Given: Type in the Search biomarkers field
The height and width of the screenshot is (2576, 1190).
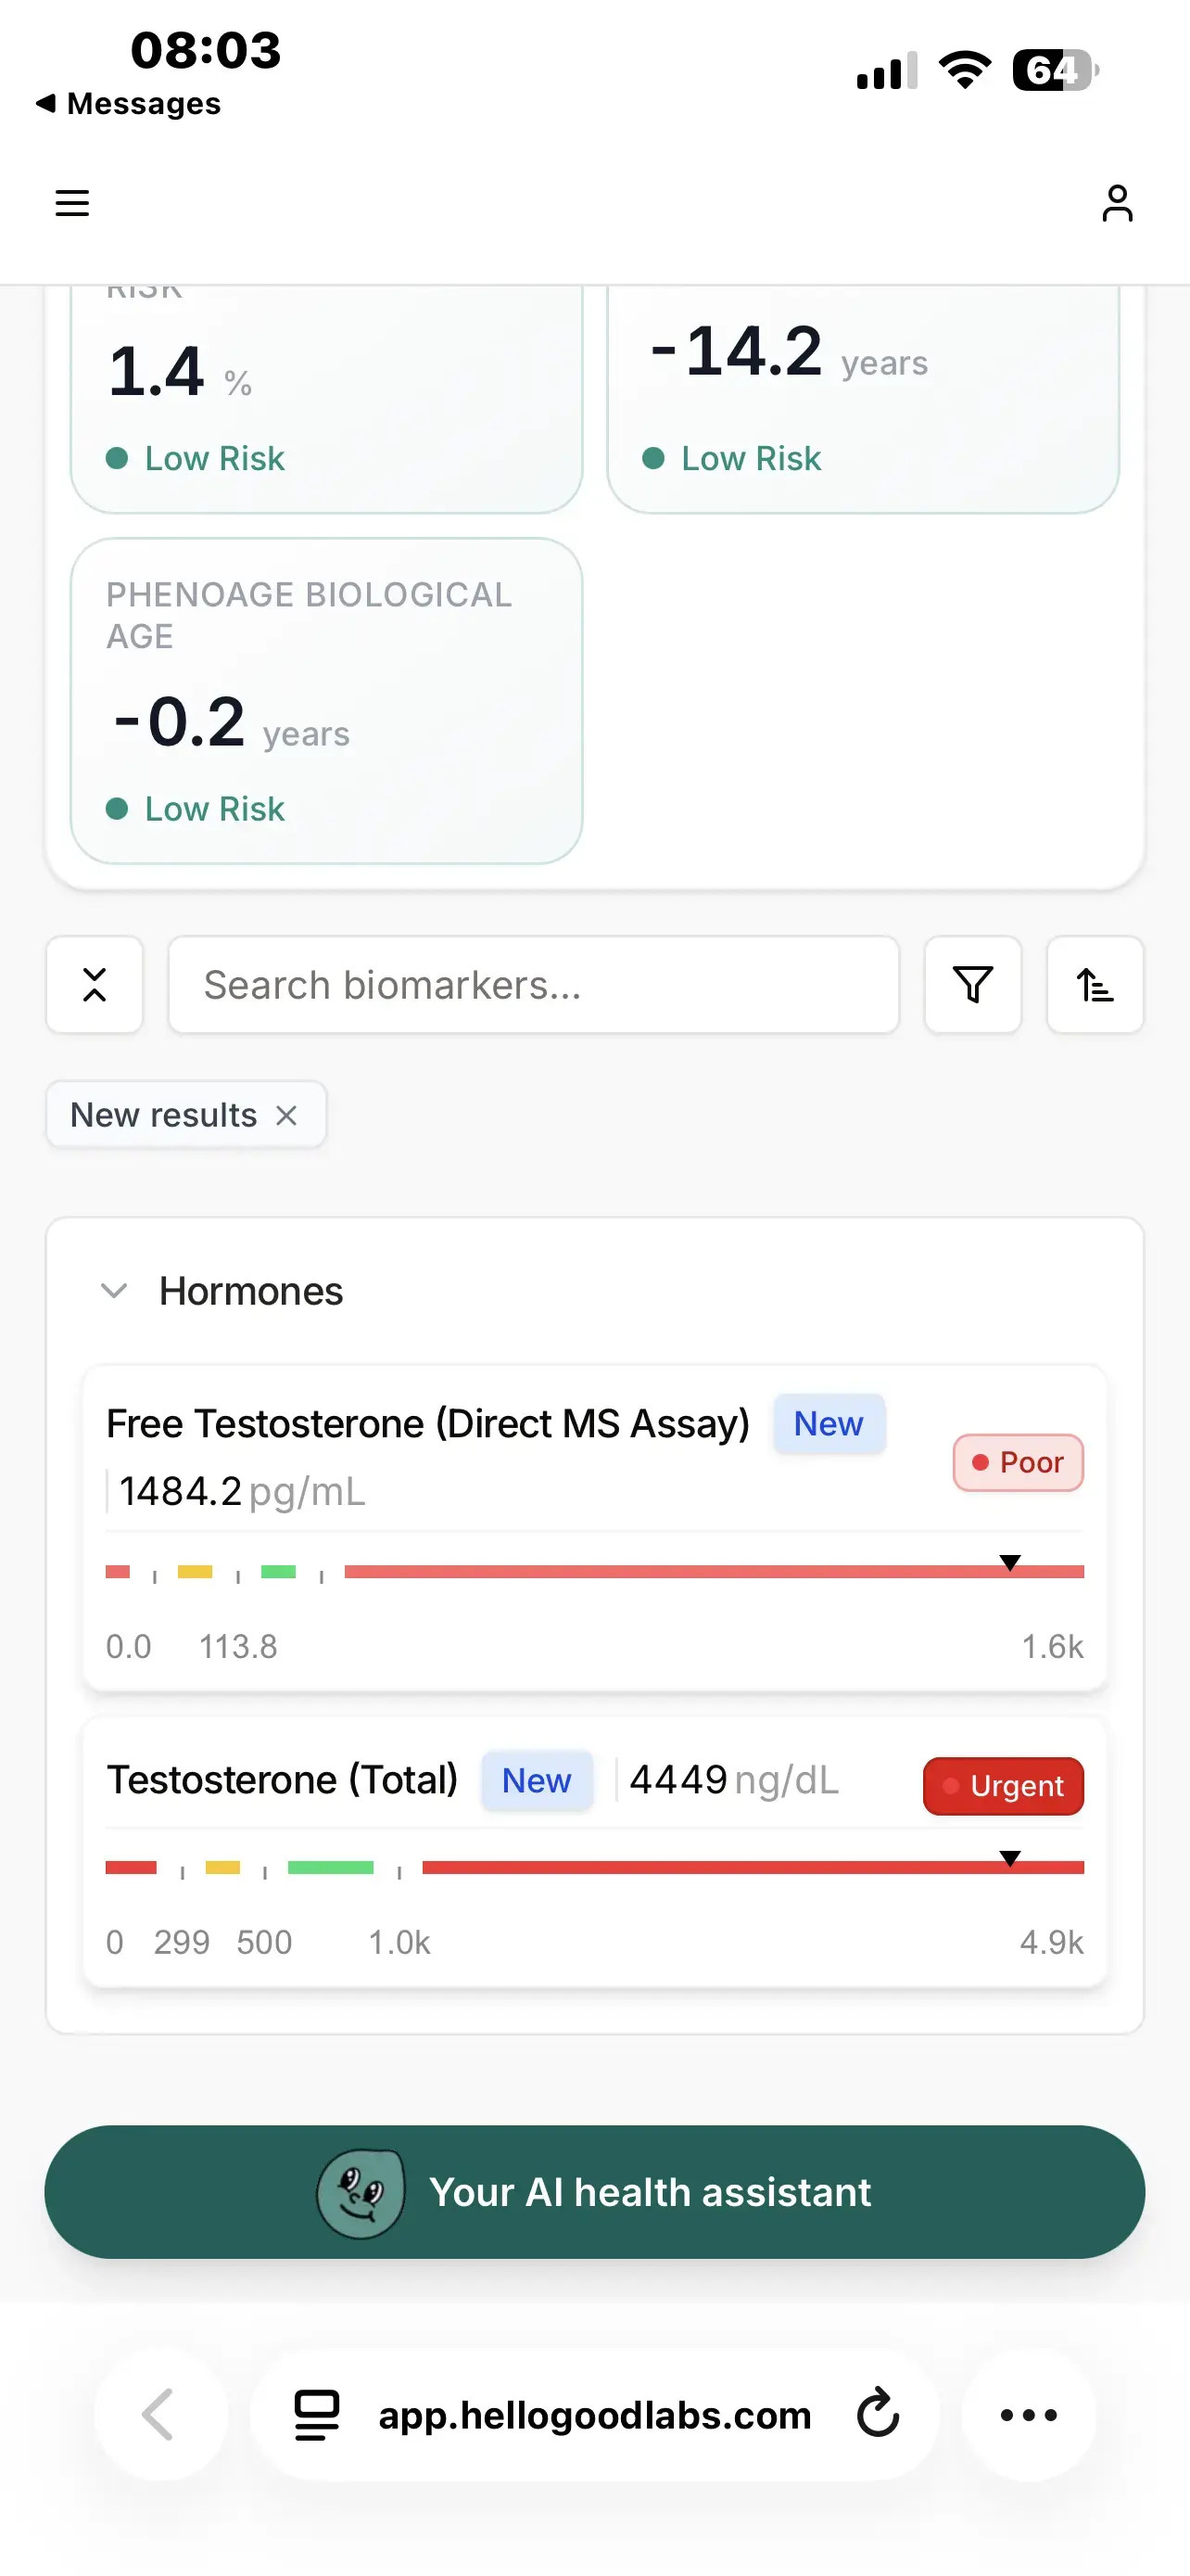Looking at the screenshot, I should pos(534,985).
